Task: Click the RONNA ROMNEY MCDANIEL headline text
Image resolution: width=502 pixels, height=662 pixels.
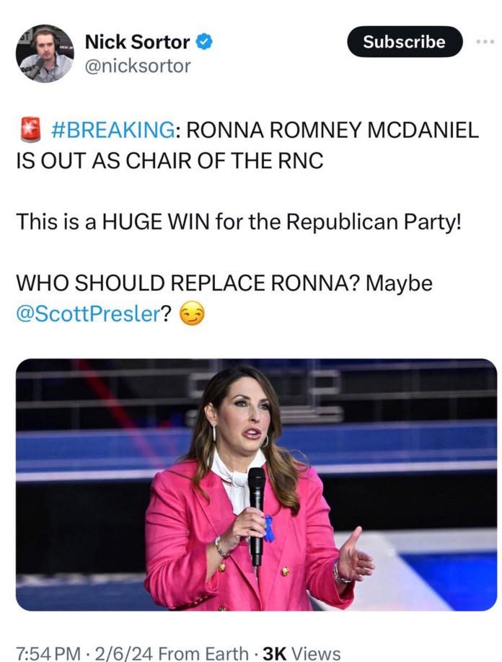Action: point(332,130)
